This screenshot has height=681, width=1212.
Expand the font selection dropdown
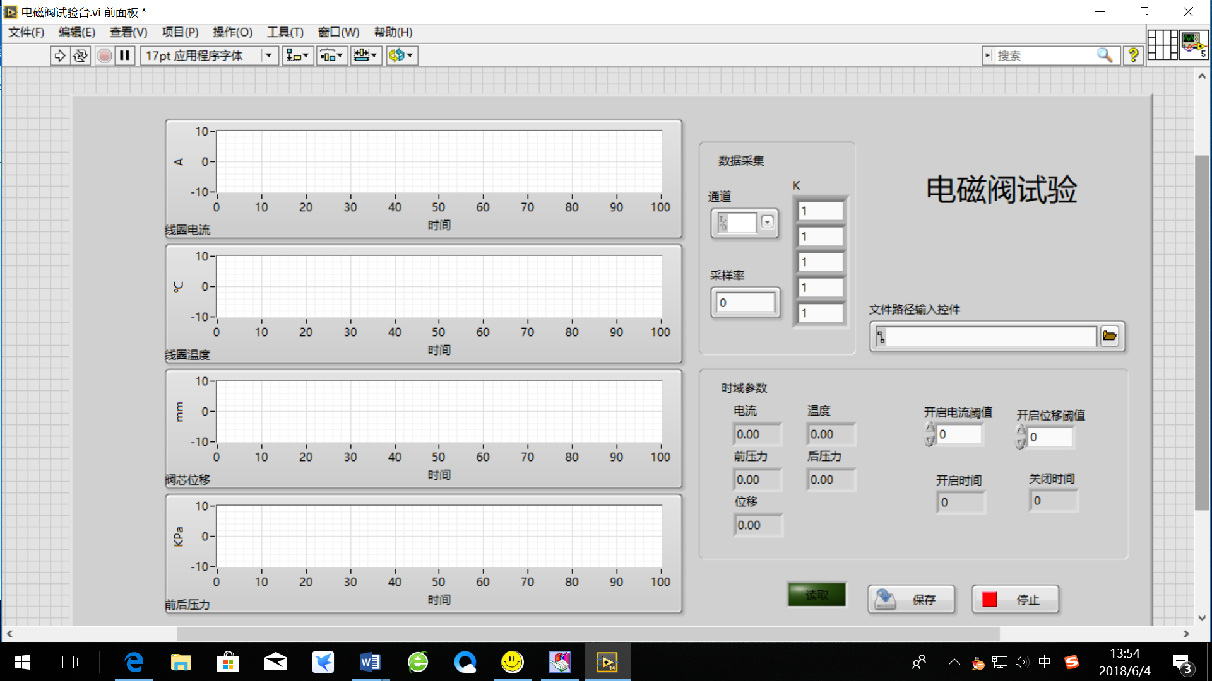(x=268, y=55)
